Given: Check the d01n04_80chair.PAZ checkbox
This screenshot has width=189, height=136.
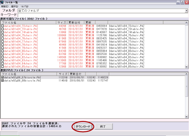Looking at the screenshot, I should [x=2, y=51].
